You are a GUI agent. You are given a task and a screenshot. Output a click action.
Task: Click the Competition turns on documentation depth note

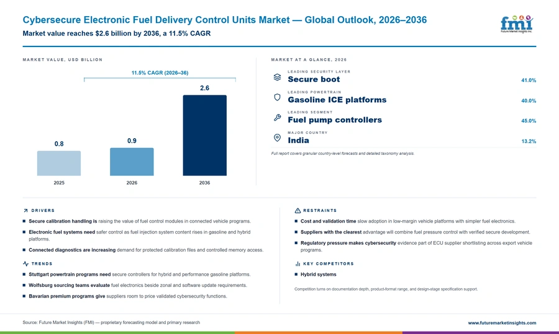click(386, 289)
